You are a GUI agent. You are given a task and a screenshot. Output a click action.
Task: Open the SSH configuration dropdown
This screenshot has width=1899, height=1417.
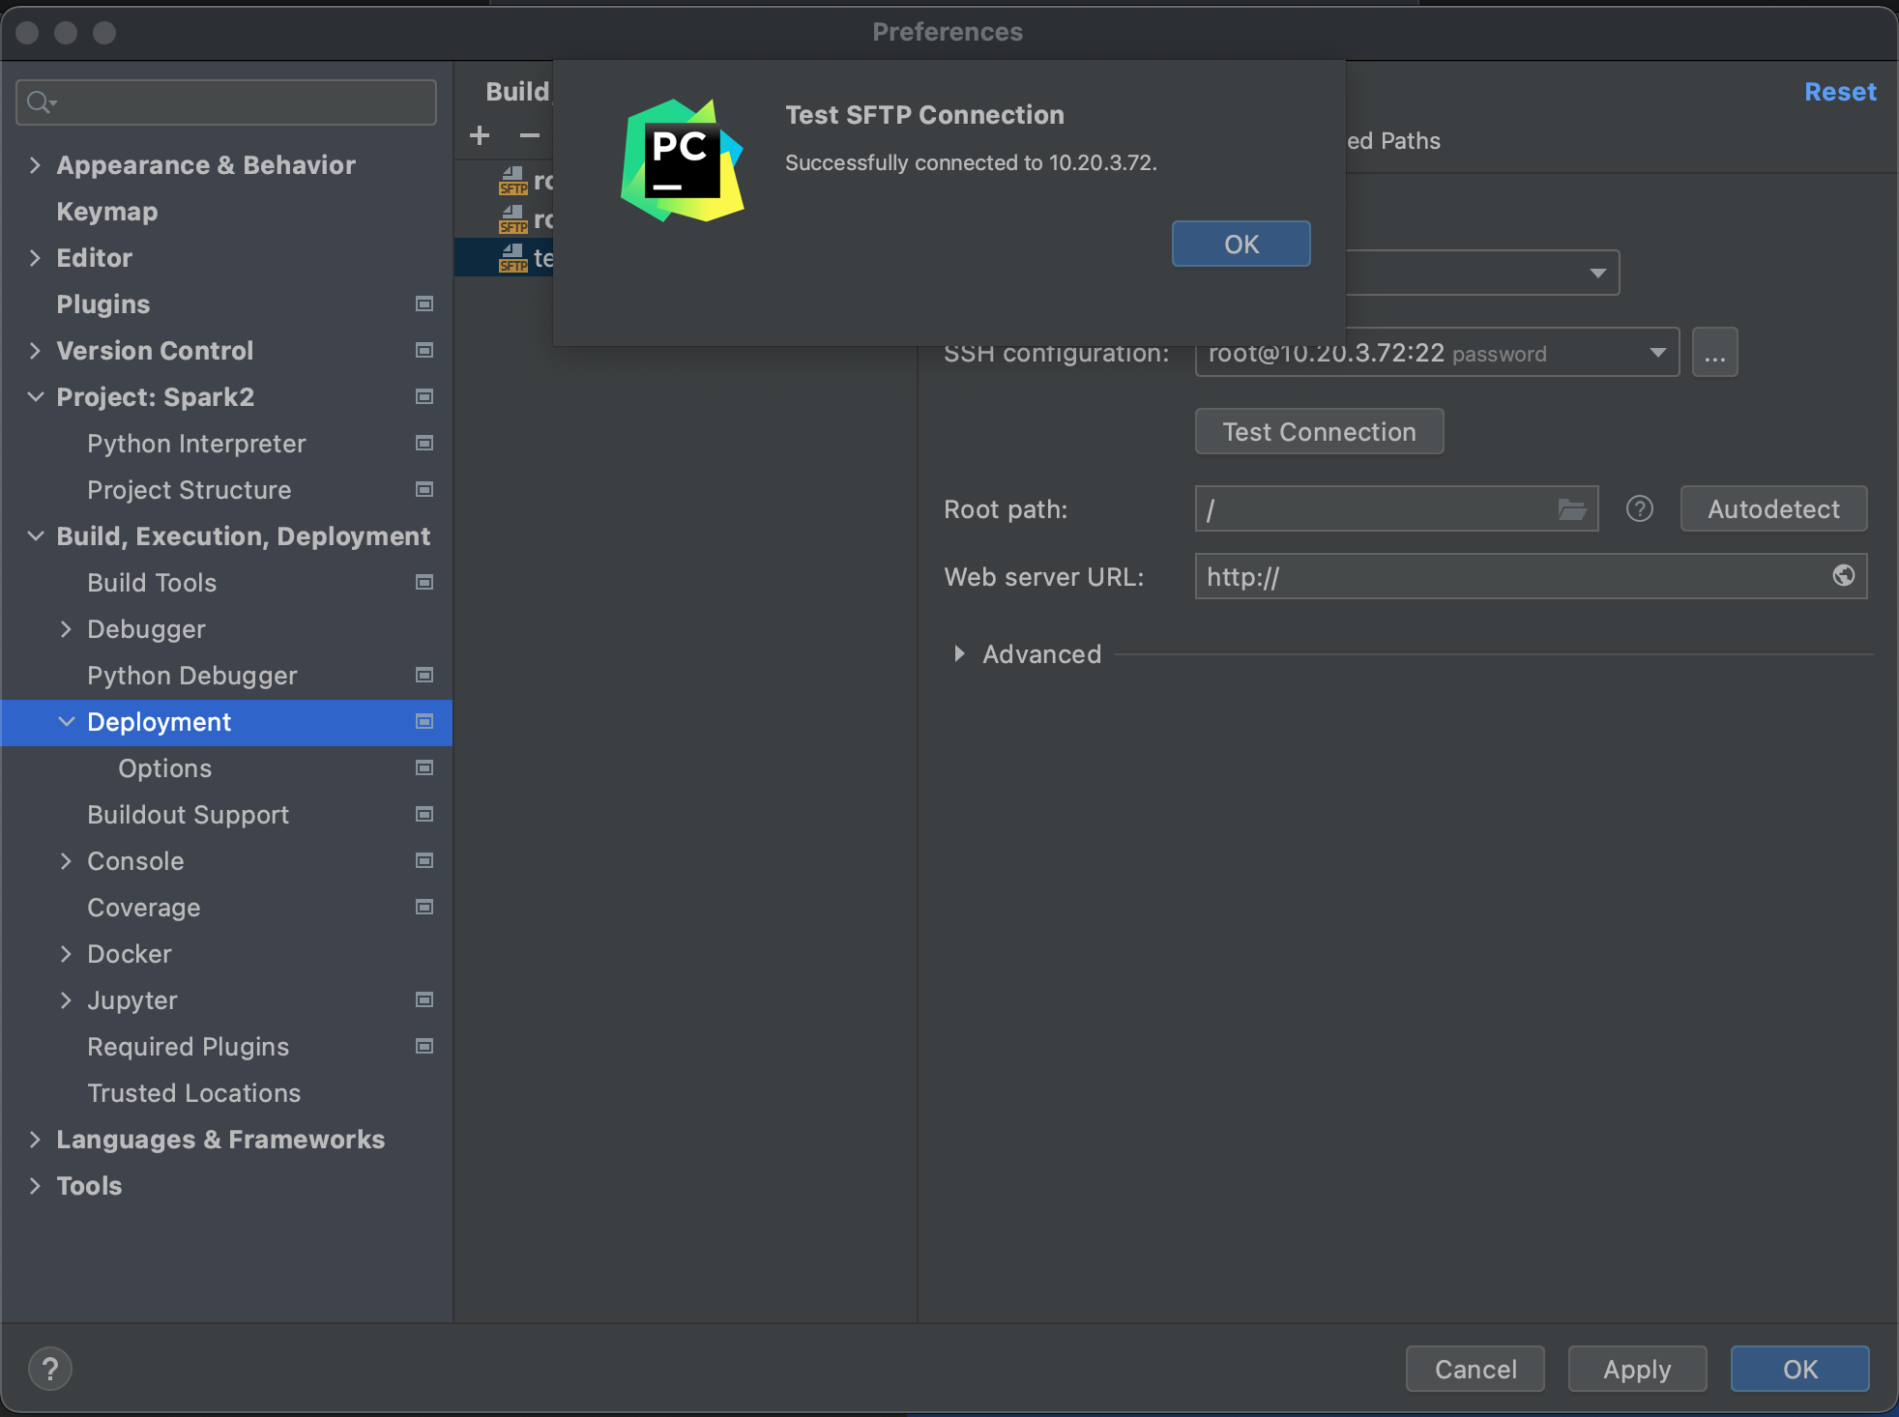pyautogui.click(x=1657, y=353)
